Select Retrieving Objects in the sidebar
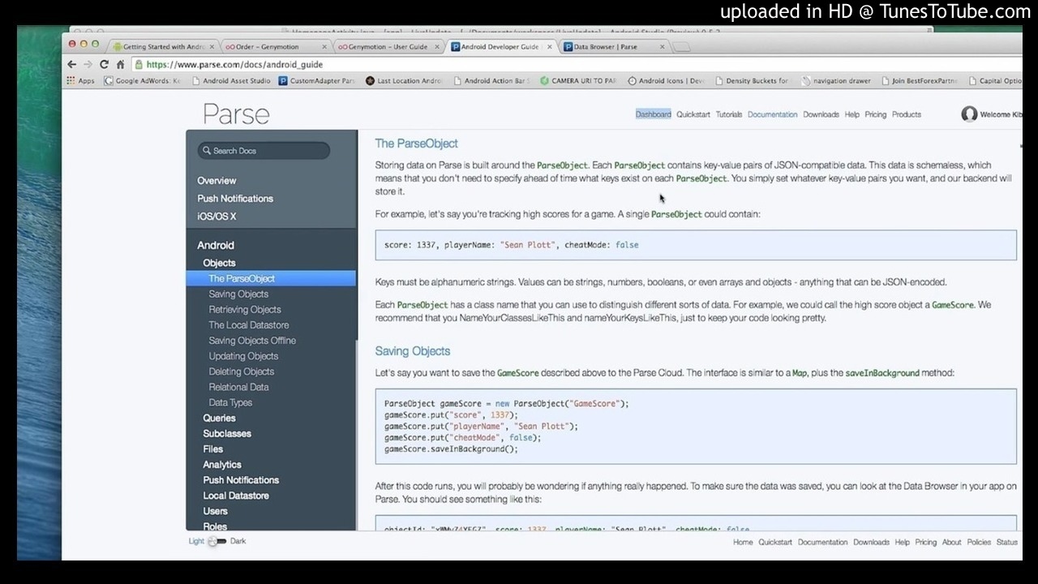This screenshot has width=1038, height=584. click(x=245, y=310)
